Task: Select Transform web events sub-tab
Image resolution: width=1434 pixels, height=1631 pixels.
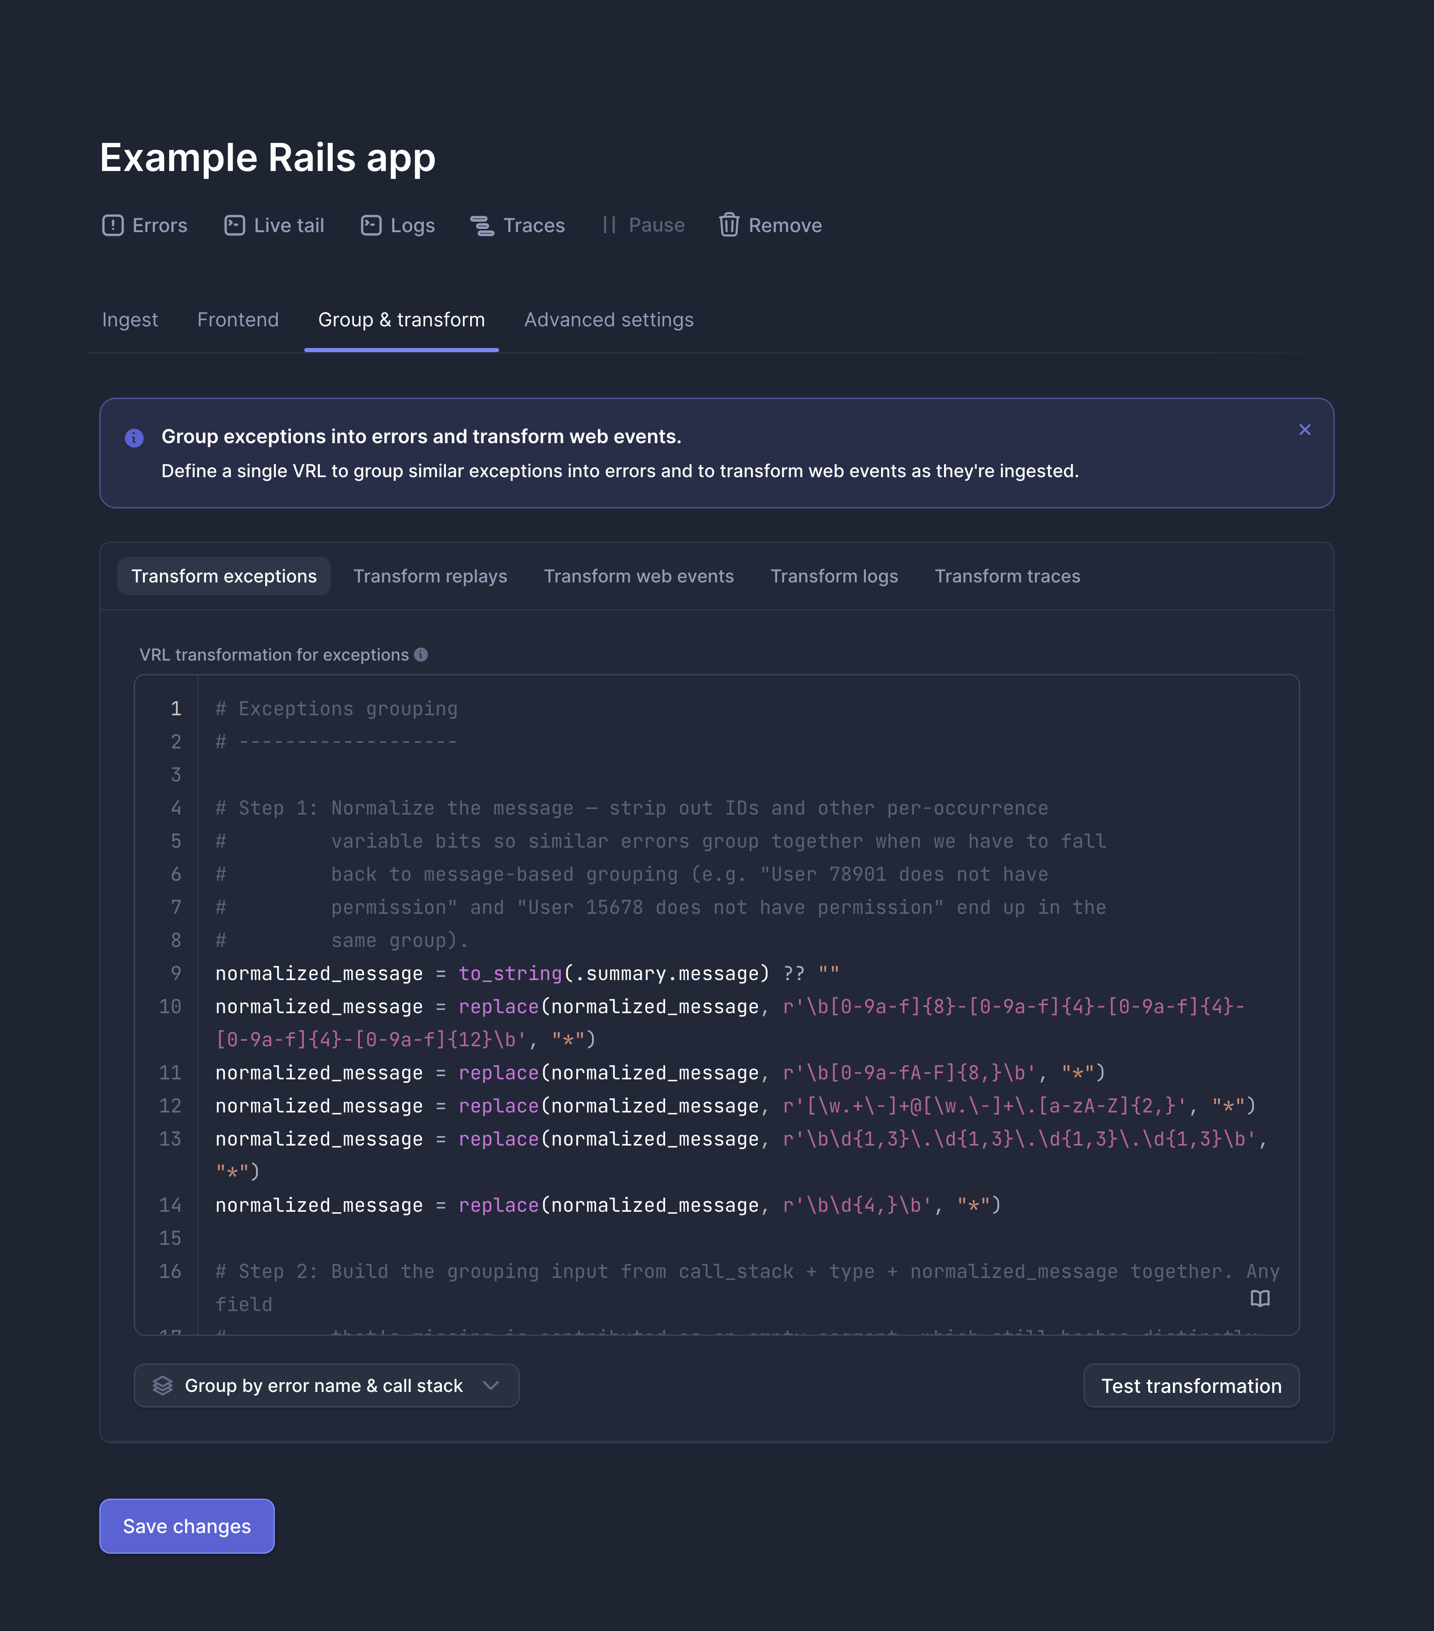Action: tap(639, 576)
